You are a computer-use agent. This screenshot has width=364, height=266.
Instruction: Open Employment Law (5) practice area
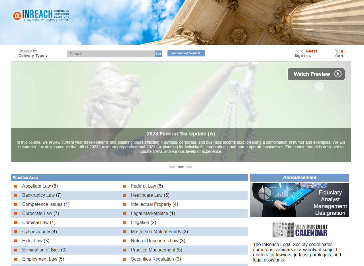pos(43,259)
